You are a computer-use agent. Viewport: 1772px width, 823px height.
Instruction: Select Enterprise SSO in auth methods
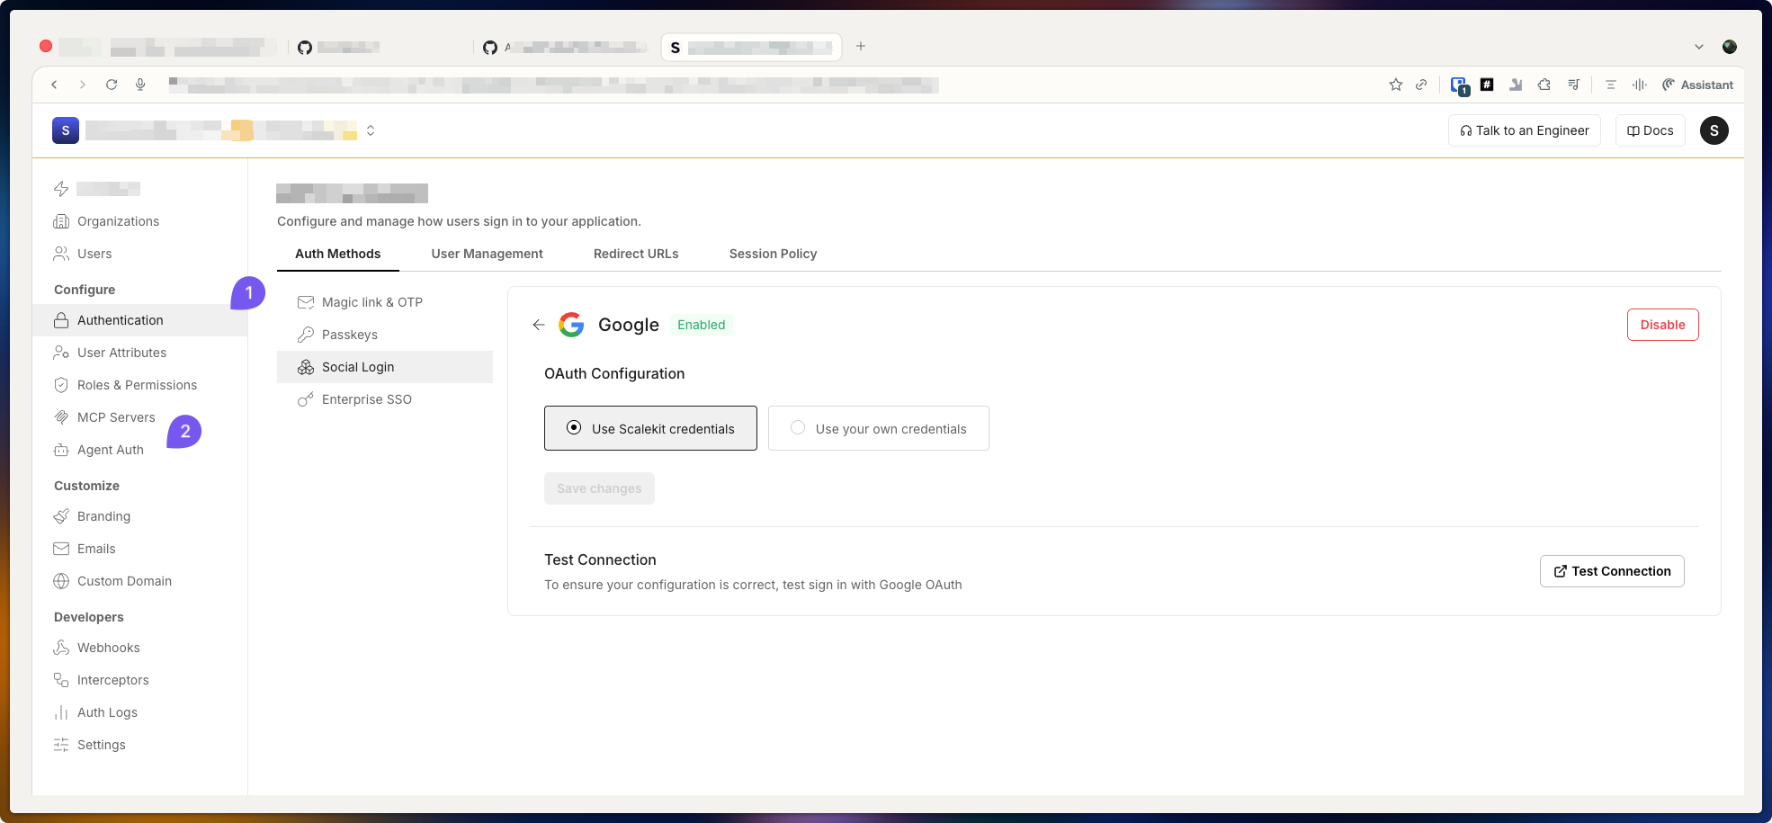coord(366,399)
